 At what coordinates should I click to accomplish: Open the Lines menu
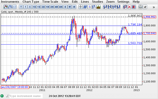coord(85,2)
